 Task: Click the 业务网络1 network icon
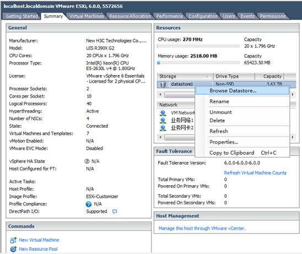click(x=163, y=120)
